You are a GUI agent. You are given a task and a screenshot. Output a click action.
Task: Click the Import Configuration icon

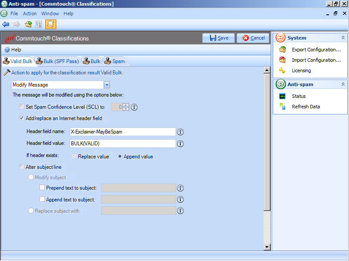point(282,60)
